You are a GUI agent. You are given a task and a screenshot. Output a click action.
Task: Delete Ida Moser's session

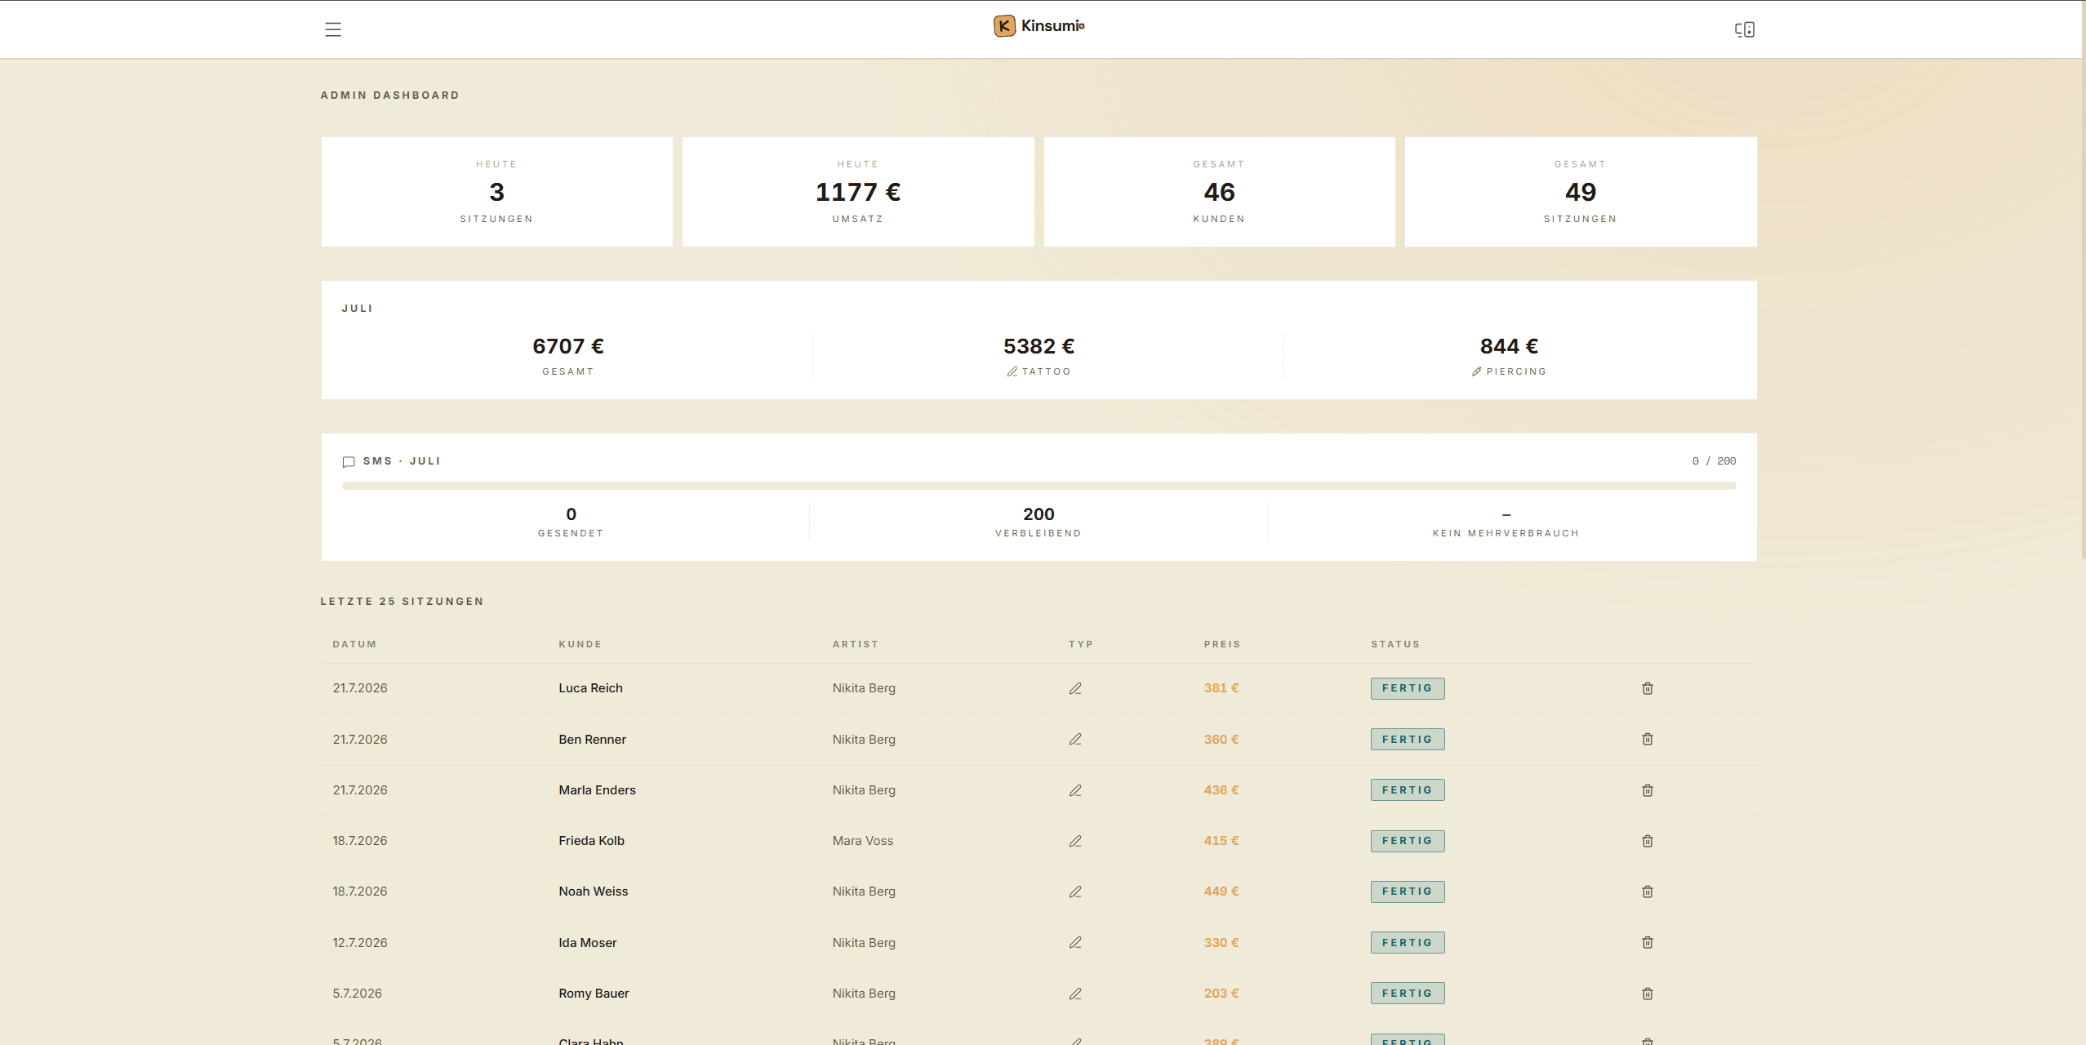1648,942
